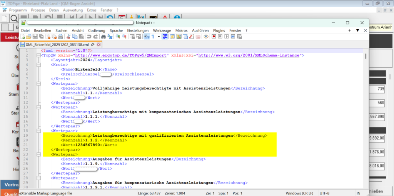
Task: Toggle show all characters pilcrow icon
Action: 153,37
